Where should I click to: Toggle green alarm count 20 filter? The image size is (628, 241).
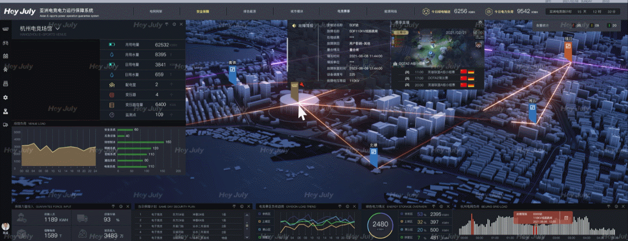(x=612, y=26)
